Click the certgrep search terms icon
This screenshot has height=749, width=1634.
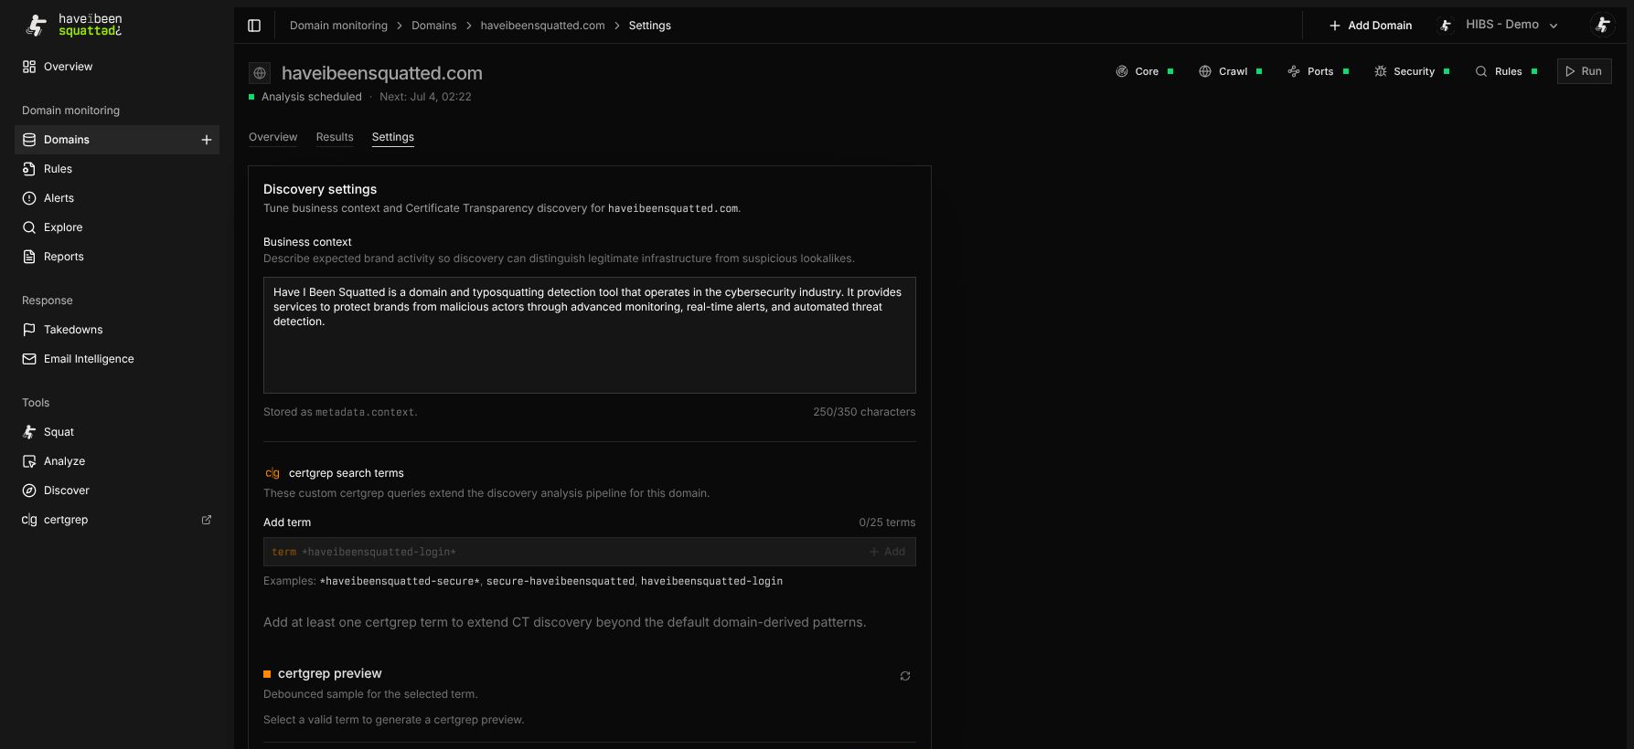pyautogui.click(x=272, y=473)
